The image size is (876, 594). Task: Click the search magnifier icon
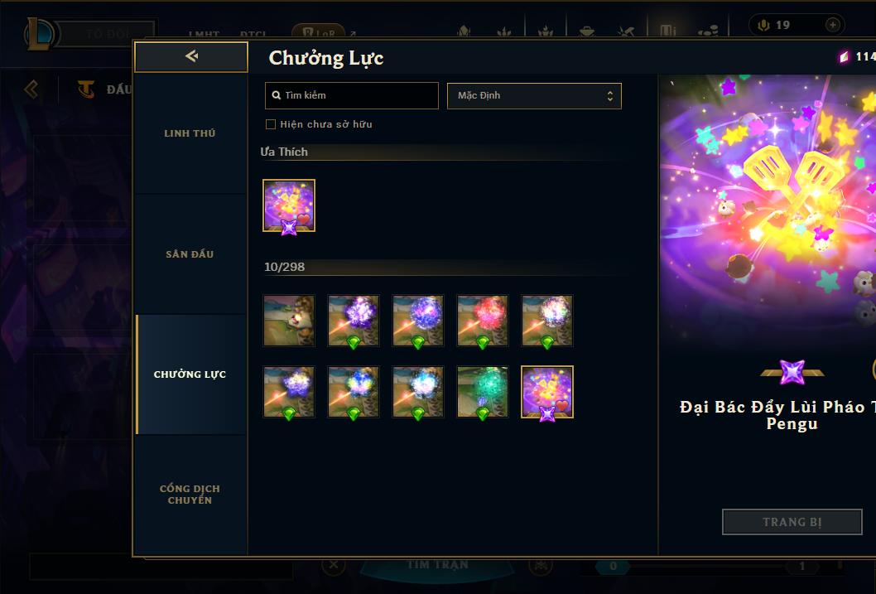pyautogui.click(x=276, y=95)
